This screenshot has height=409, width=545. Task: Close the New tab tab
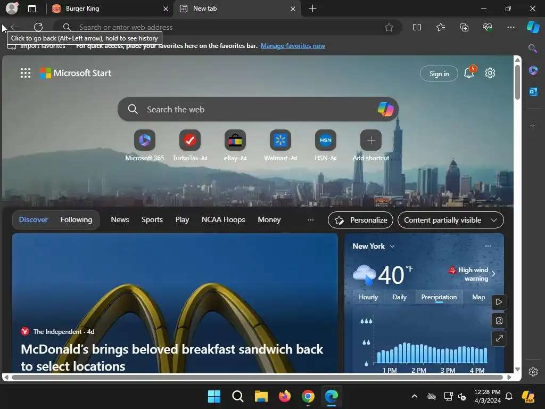point(293,9)
